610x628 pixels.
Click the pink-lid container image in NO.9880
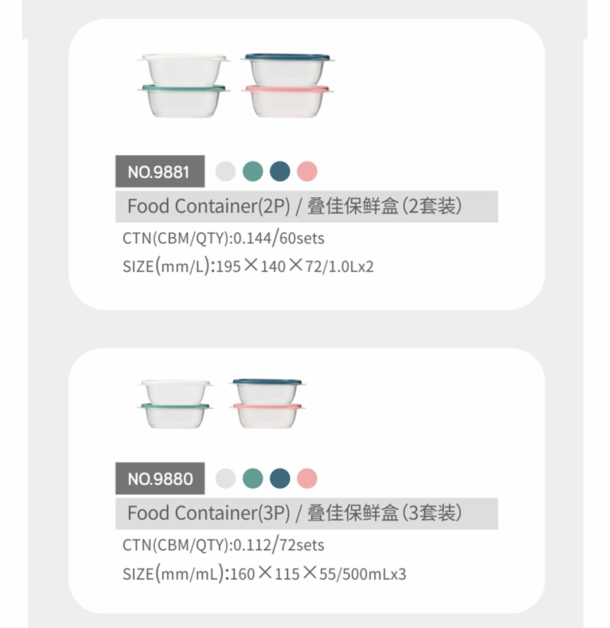[x=267, y=415]
